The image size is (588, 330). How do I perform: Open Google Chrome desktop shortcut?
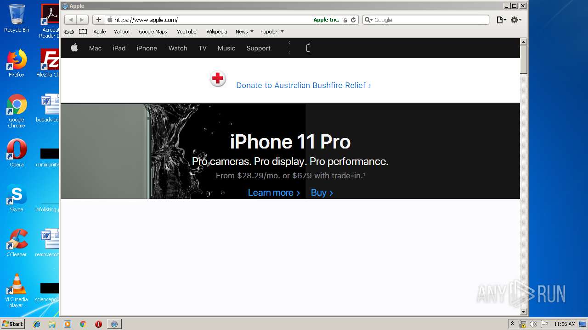point(17,111)
